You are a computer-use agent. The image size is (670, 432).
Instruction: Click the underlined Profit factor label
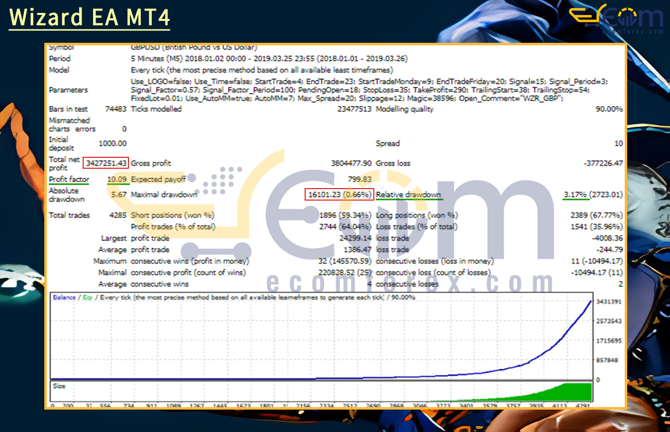coord(69,179)
